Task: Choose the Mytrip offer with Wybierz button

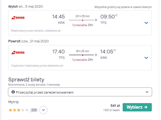Action: (137, 107)
